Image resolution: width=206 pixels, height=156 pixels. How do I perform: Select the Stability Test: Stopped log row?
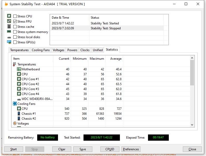tap(106, 28)
